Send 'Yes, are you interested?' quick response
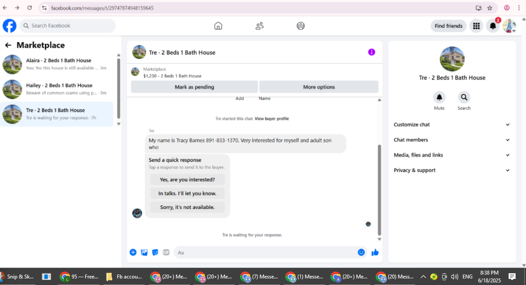This screenshot has width=526, height=285. point(187,179)
